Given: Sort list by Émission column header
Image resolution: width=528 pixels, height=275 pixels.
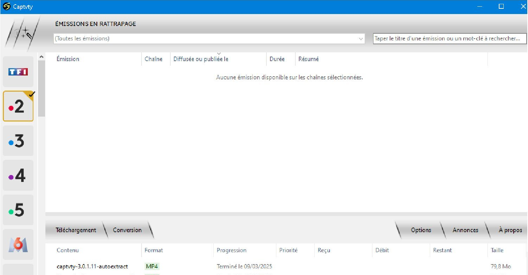Looking at the screenshot, I should 68,59.
